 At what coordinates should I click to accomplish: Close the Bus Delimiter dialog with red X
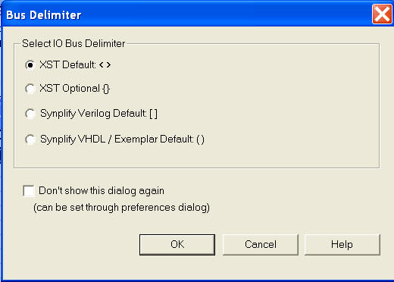[x=382, y=14]
